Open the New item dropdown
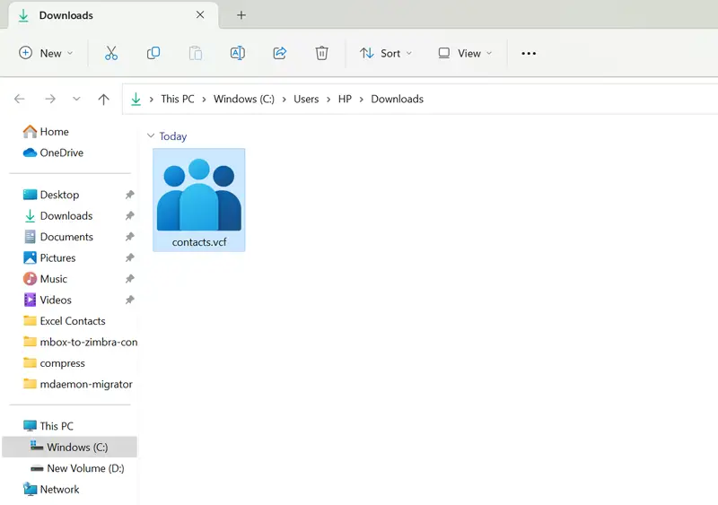 (46, 54)
